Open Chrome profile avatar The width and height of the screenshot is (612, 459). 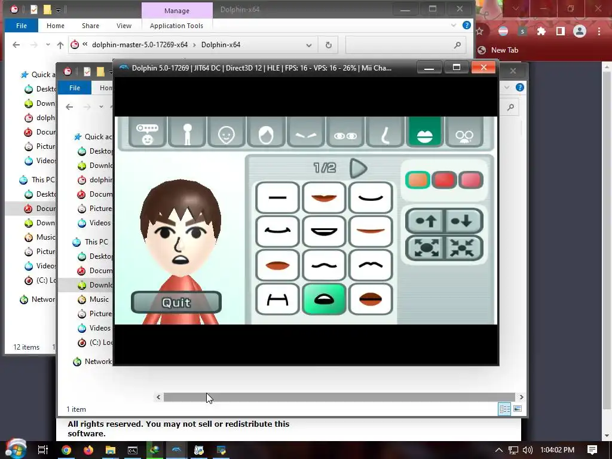(580, 31)
